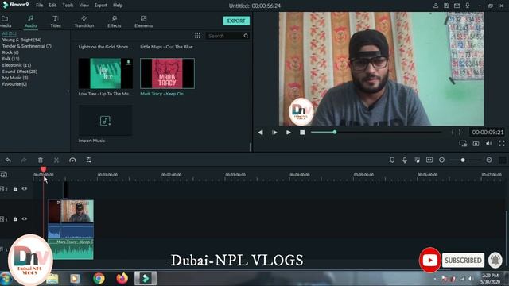The image size is (509, 286).
Task: Open the audio mixer icon
Action: [417, 160]
